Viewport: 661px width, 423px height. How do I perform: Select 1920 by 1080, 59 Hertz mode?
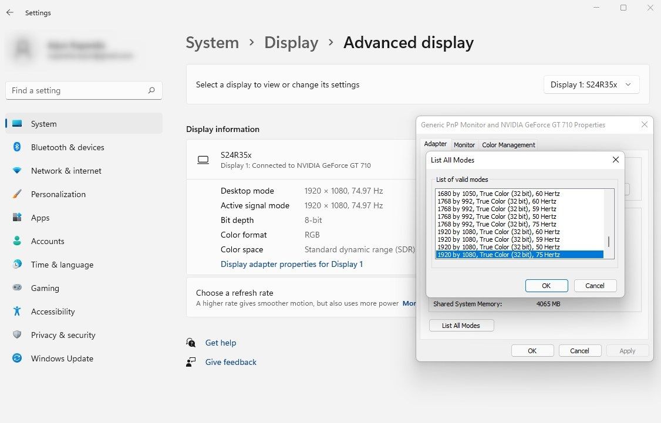(x=520, y=239)
